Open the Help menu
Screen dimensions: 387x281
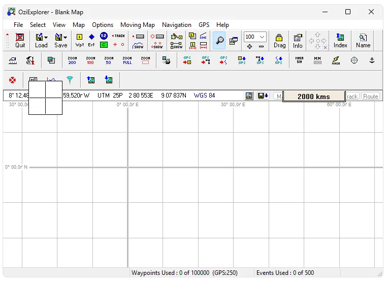222,25
